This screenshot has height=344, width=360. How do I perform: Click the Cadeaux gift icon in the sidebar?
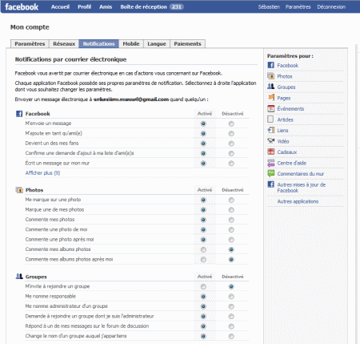[271, 152]
